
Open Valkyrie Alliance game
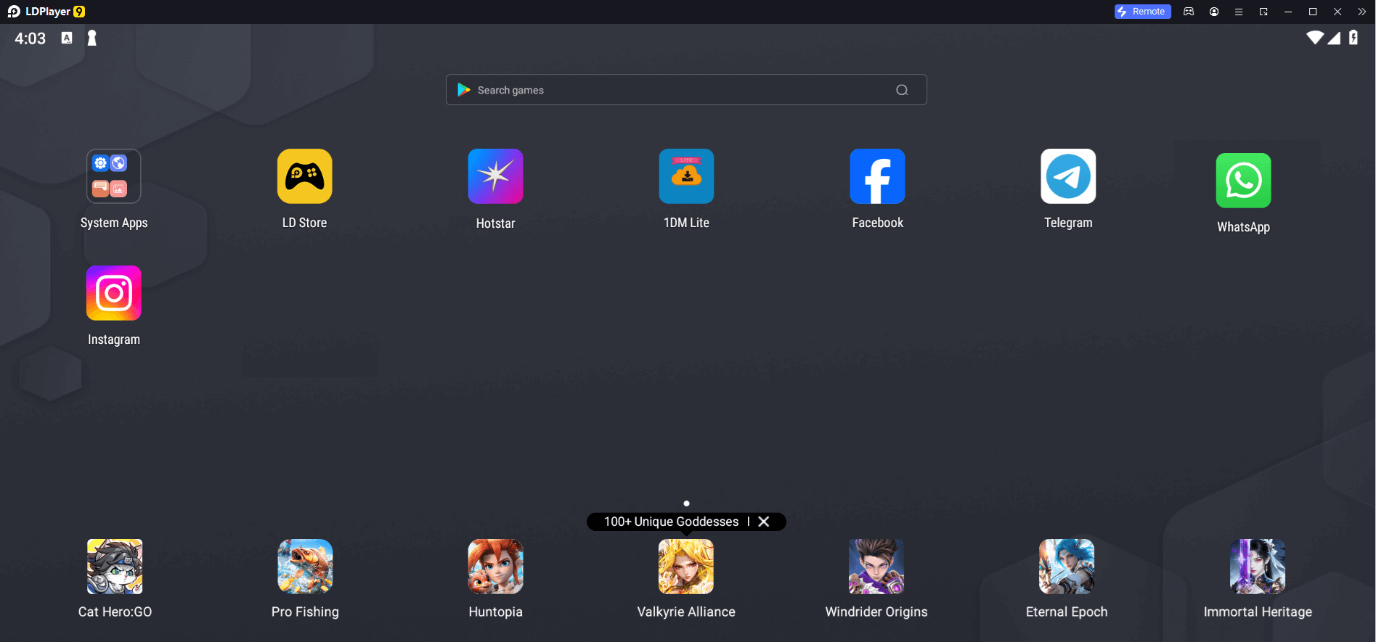click(686, 567)
